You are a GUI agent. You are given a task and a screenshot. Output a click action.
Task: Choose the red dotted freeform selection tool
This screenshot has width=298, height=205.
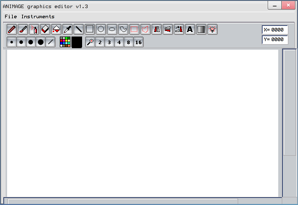[x=145, y=29]
